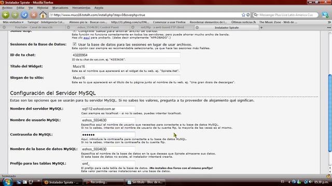Click the volume speaker tray icon

coord(311,182)
